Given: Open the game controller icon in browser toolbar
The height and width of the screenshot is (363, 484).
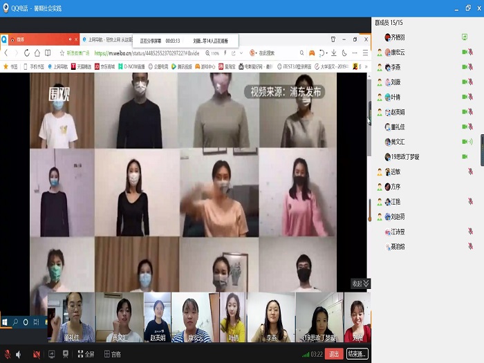Looking at the screenshot, I should click(312, 53).
